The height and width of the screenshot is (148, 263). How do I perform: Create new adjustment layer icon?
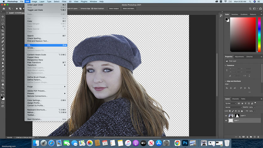(x=247, y=137)
